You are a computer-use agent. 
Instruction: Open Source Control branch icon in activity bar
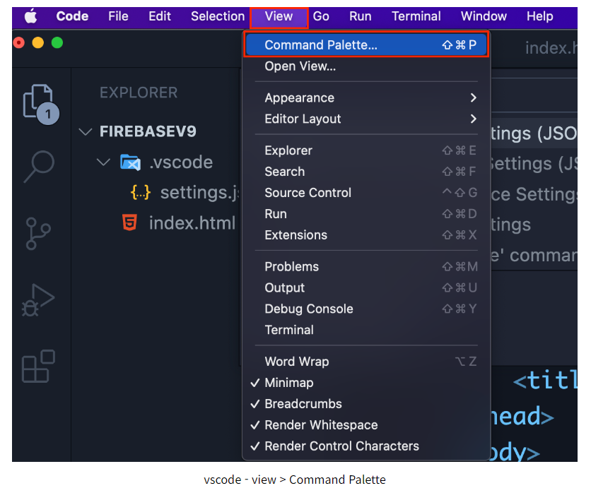pyautogui.click(x=38, y=234)
